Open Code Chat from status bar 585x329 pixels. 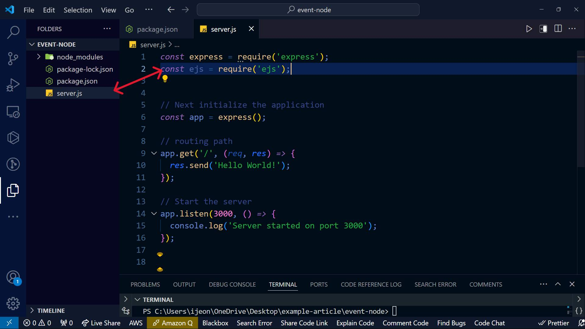tap(489, 323)
